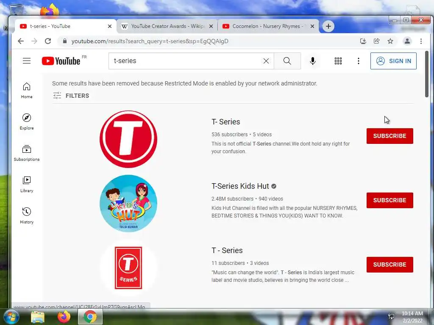Close the YouTube Creator Awards tab
Image resolution: width=434 pixels, height=325 pixels.
211,26
